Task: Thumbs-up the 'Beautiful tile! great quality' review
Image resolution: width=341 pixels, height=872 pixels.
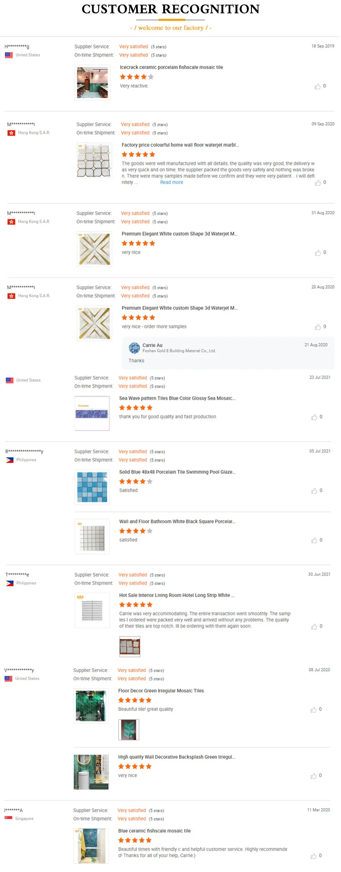Action: (313, 710)
